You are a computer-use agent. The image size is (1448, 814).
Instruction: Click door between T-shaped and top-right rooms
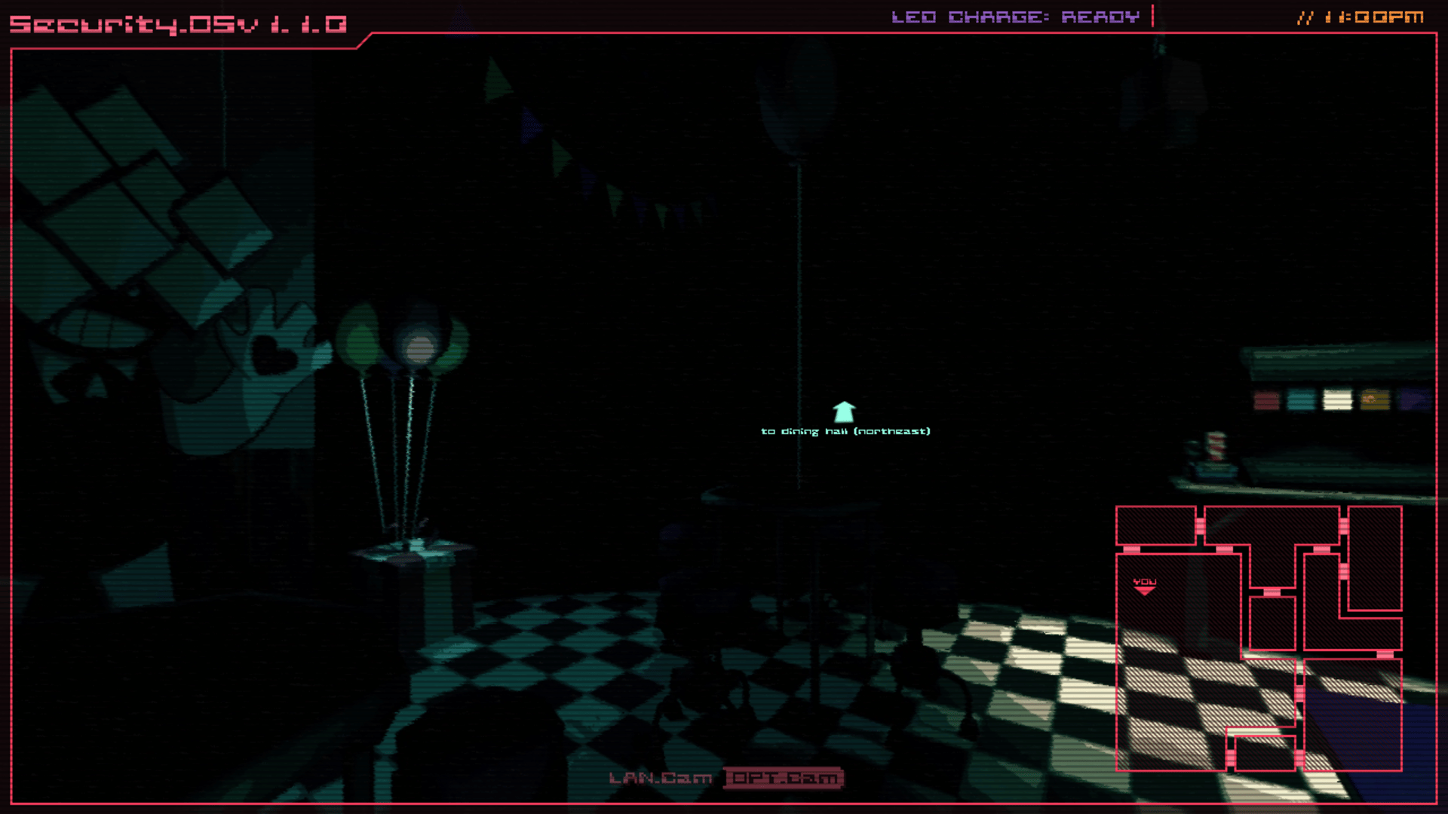pos(1343,525)
